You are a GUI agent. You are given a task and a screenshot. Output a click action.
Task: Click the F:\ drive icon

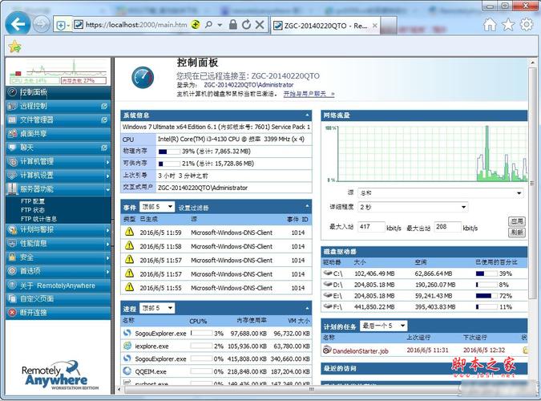[x=328, y=306]
